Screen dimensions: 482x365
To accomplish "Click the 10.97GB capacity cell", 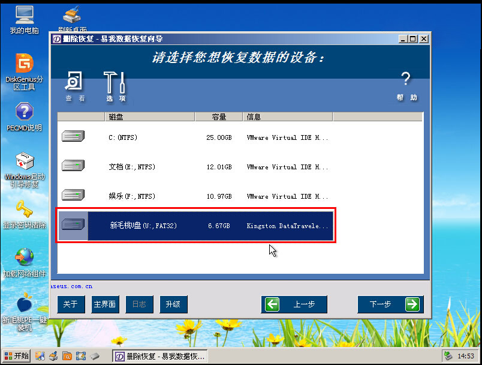I will pos(219,196).
